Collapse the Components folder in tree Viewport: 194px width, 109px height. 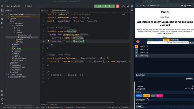tap(11, 24)
